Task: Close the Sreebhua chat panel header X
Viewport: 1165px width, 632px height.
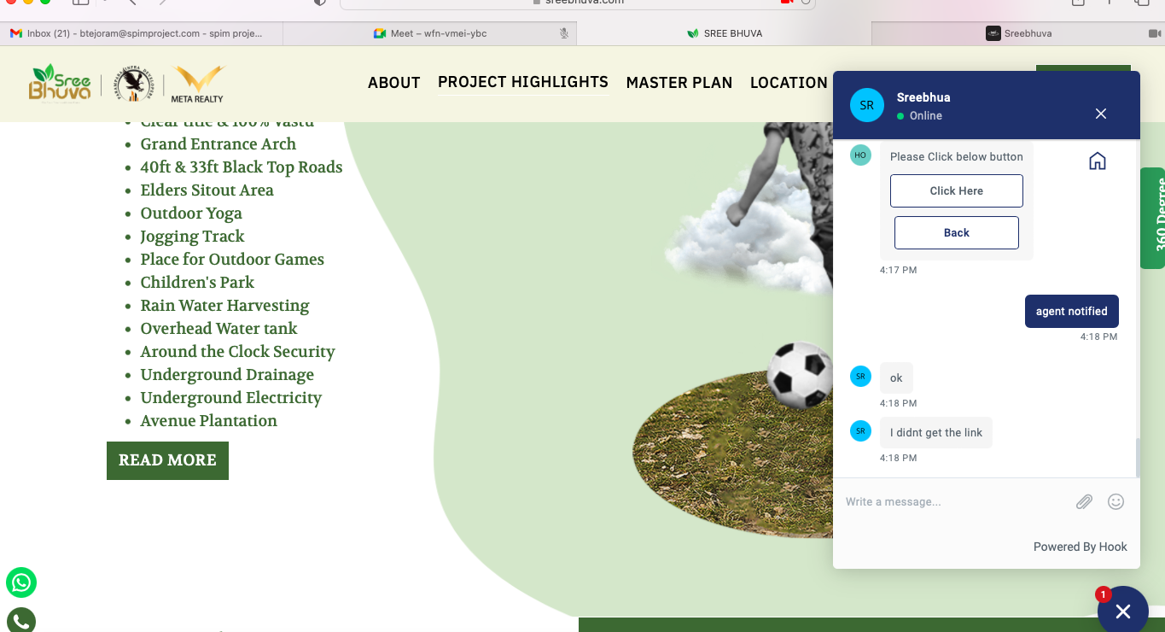Action: 1101,114
